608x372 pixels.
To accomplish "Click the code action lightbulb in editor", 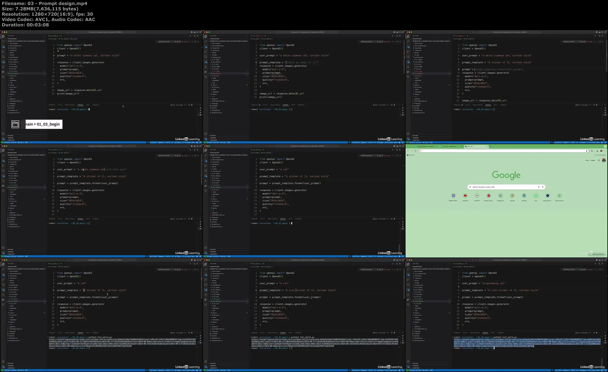I will (58, 51).
